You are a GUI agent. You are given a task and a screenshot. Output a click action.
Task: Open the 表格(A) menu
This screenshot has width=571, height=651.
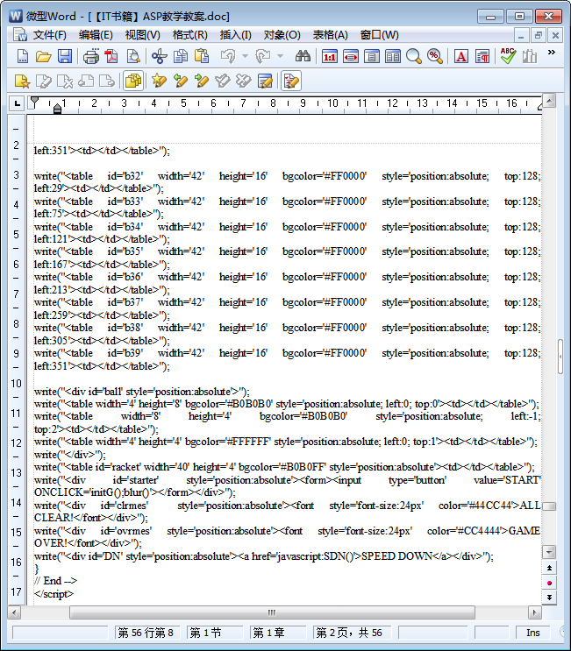pyautogui.click(x=331, y=35)
